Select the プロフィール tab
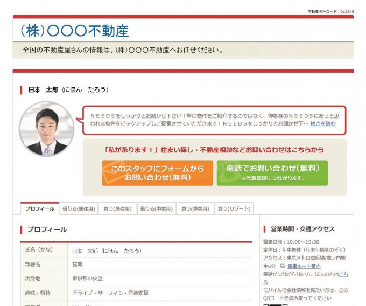Viewport: 366px width, 306px height. click(x=40, y=208)
